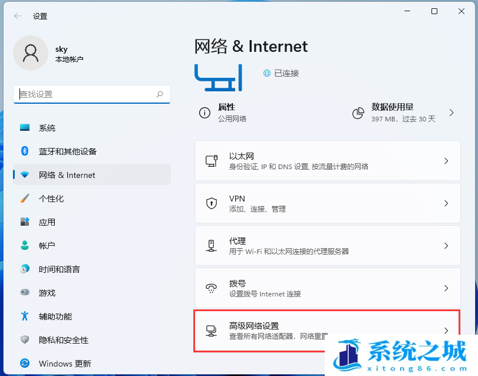The image size is (478, 376).
Task: Open VPN row chevron arrow
Action: point(446,203)
